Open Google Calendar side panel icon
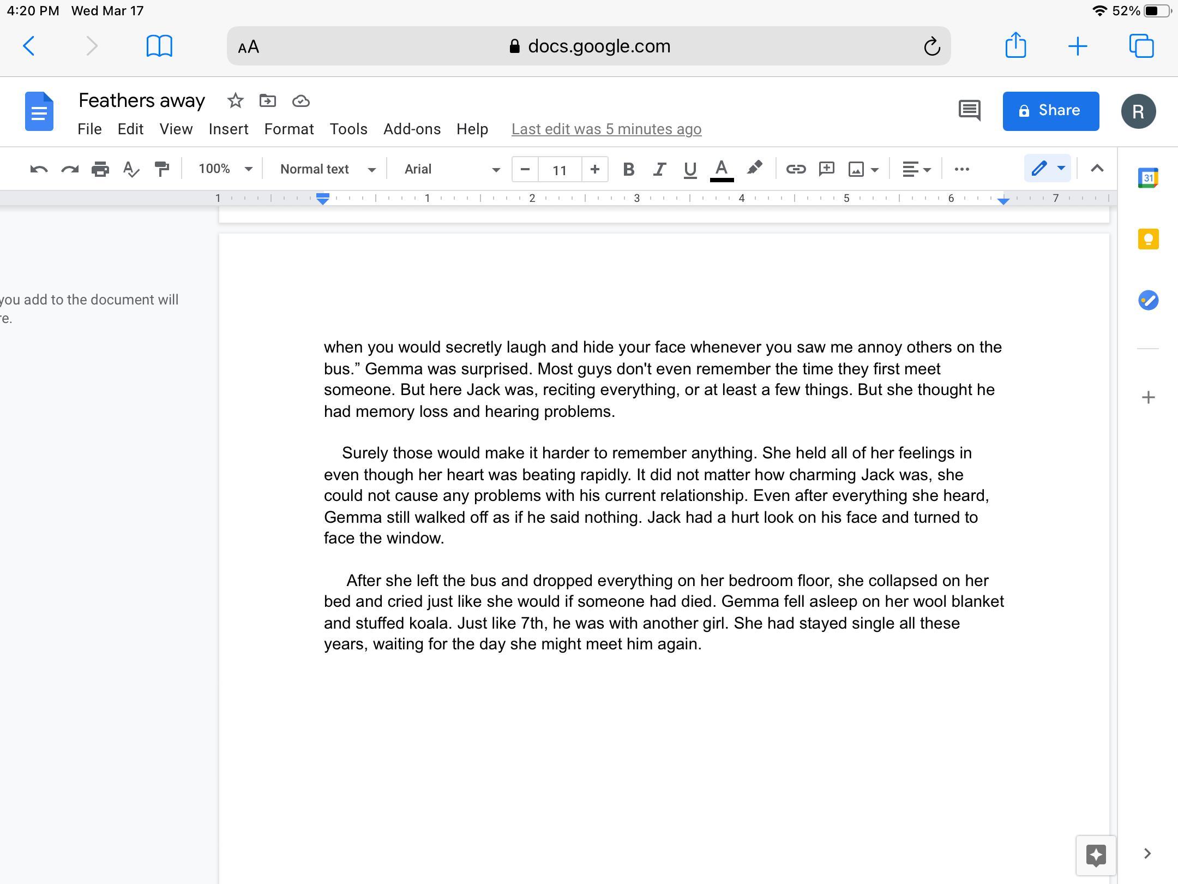Viewport: 1178px width, 884px height. (x=1148, y=178)
